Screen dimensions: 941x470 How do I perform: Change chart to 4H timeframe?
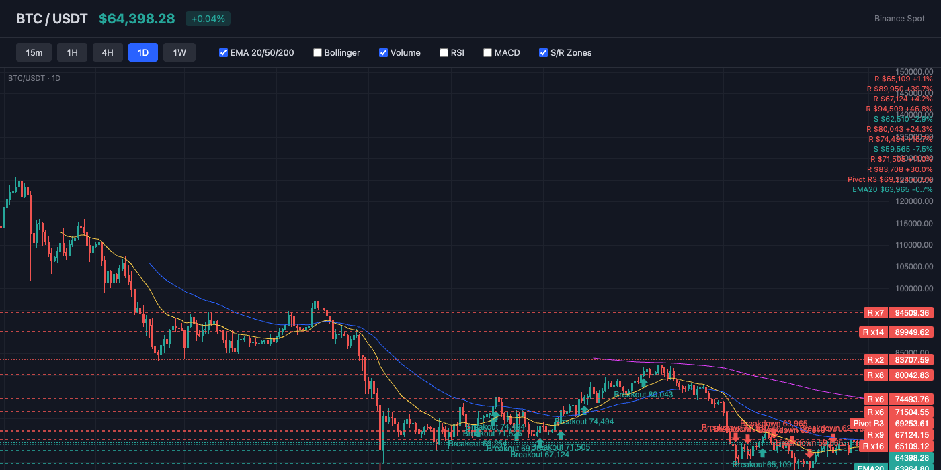pyautogui.click(x=108, y=52)
